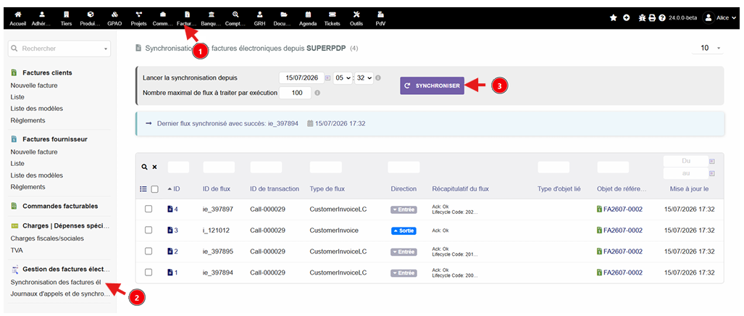Click the Sortie direction badge in row 3
744x316 pixels.
coord(404,230)
